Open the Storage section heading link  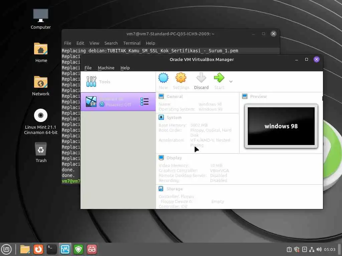pyautogui.click(x=174, y=189)
